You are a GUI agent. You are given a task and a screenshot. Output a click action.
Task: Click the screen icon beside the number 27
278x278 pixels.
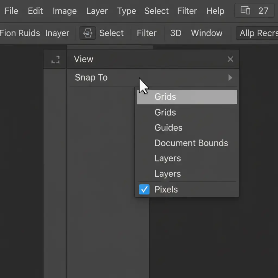[x=245, y=11]
